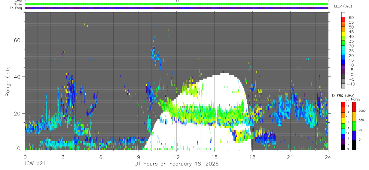Image resolution: width=369 pixels, height=170 pixels.
Task: Click the yellow segment of ELEV color bar
Action: tap(343, 34)
